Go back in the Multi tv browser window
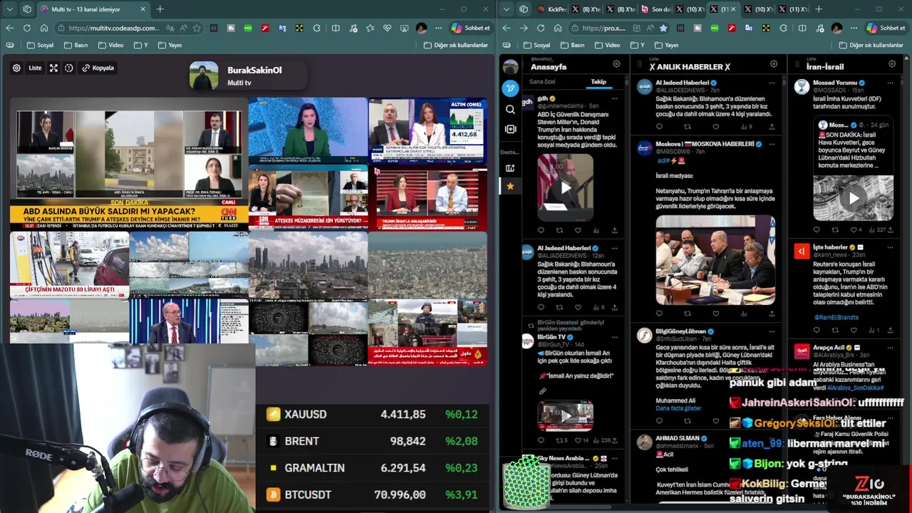 (x=10, y=28)
